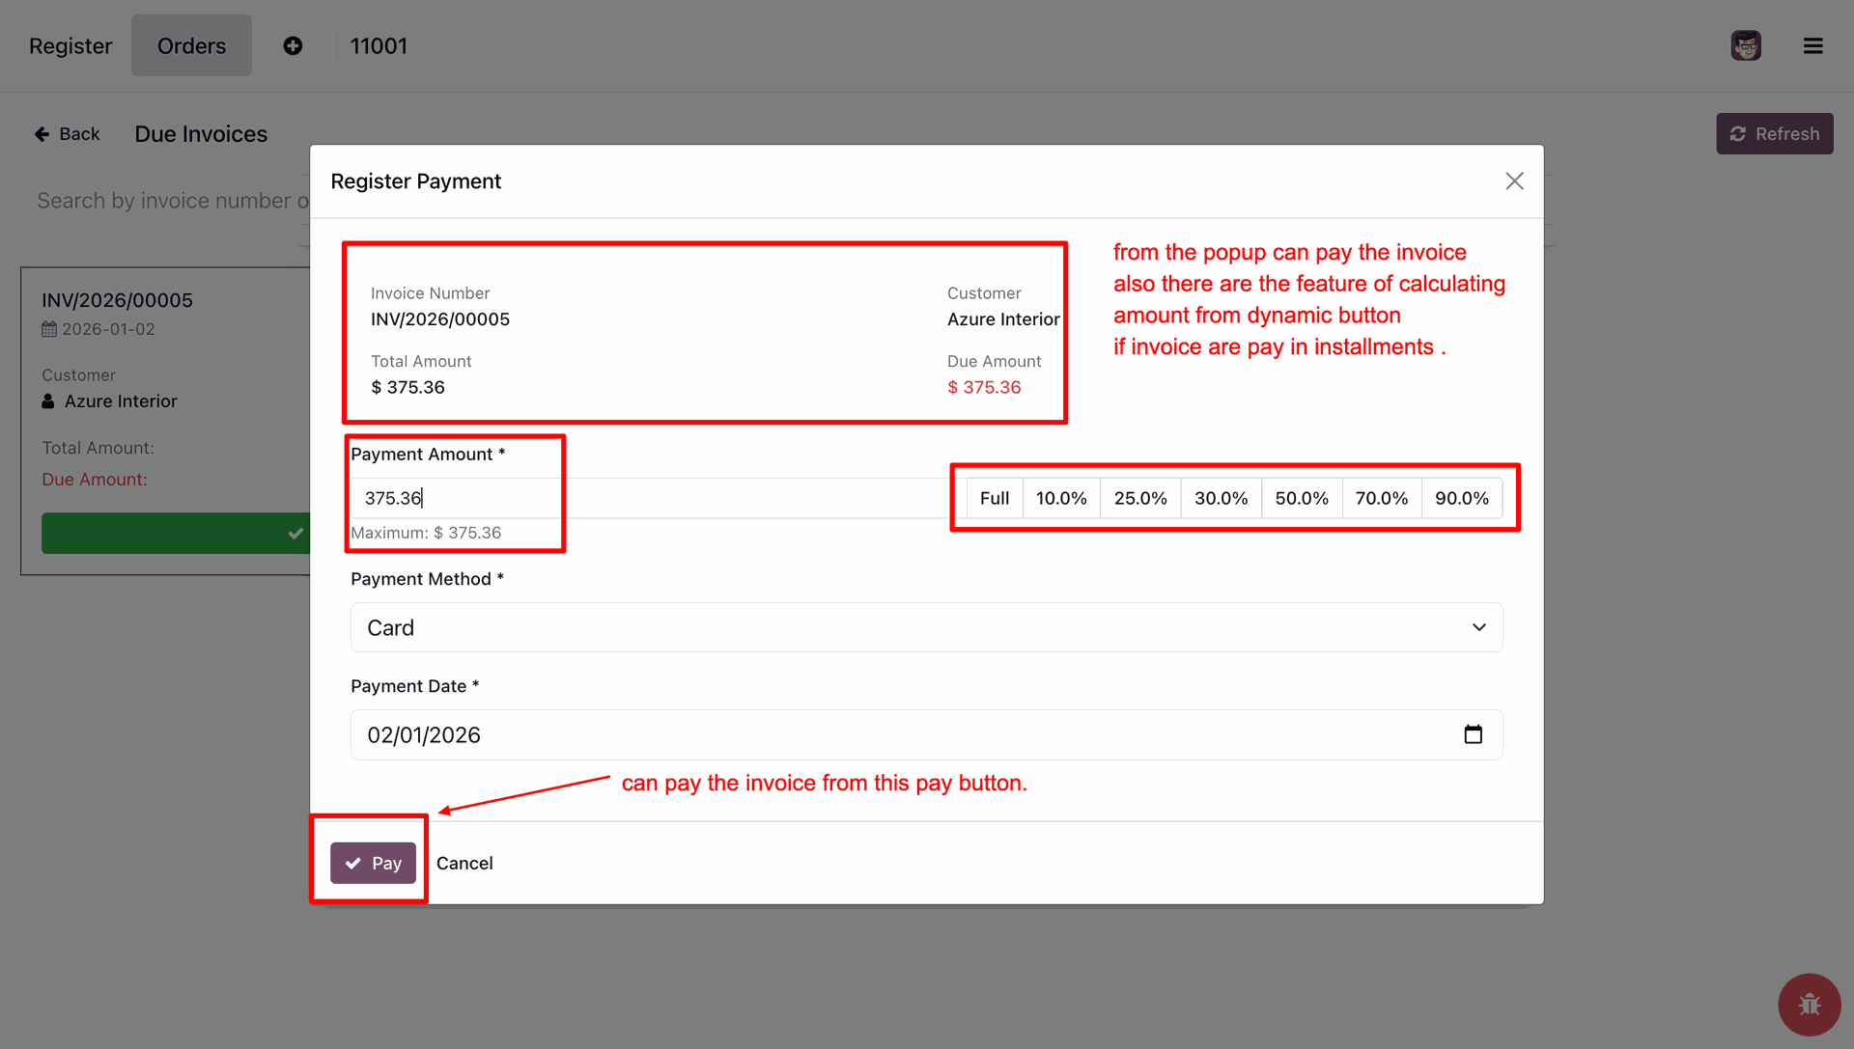1854x1049 pixels.
Task: Select 90.0% installment option
Action: tap(1461, 499)
